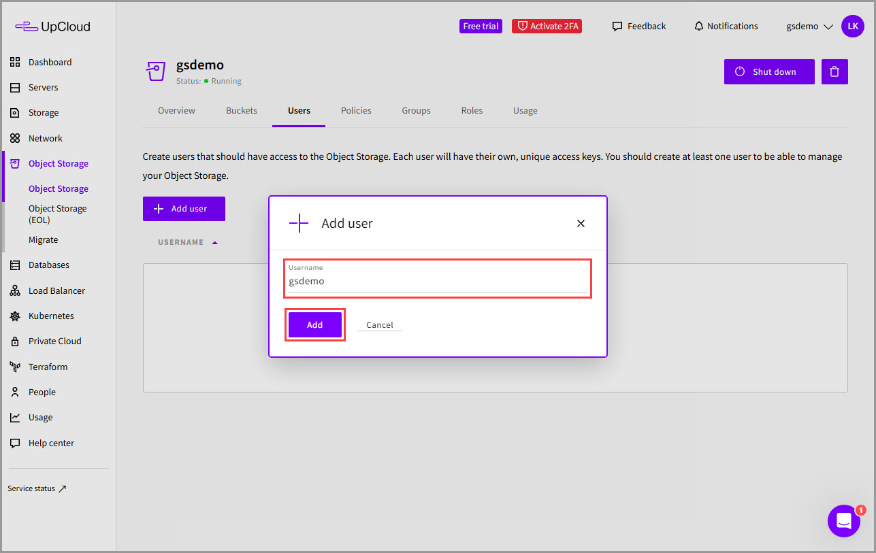Click the power icon on Shut down
Viewport: 876px width, 553px height.
pyautogui.click(x=740, y=71)
